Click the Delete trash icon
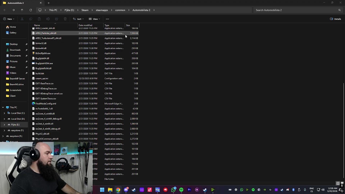The height and width of the screenshot is (194, 345). [x=65, y=19]
